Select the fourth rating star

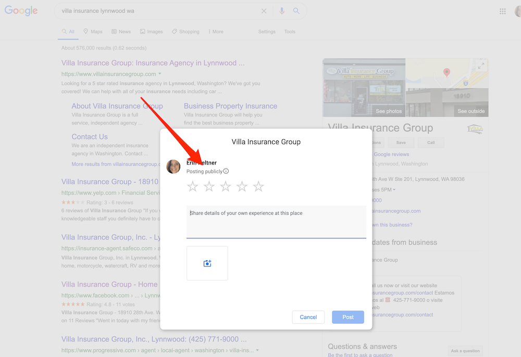[242, 186]
